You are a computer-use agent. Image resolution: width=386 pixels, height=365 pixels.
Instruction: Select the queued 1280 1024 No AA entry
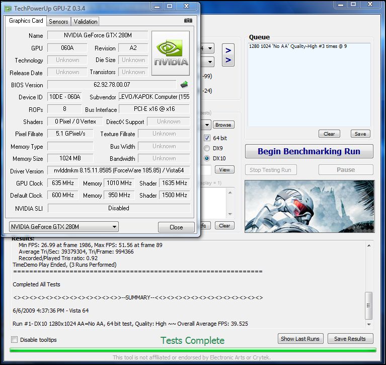point(298,46)
